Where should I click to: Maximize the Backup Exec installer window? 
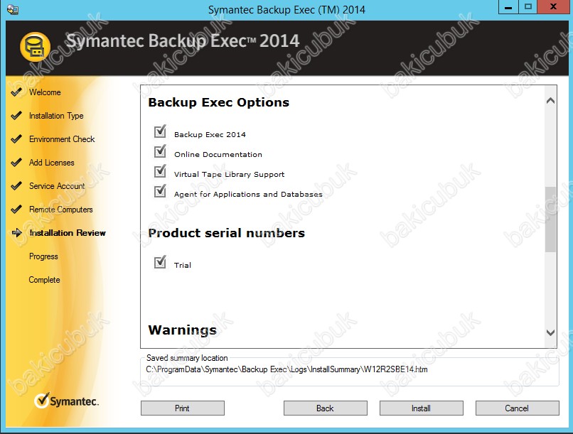click(528, 7)
